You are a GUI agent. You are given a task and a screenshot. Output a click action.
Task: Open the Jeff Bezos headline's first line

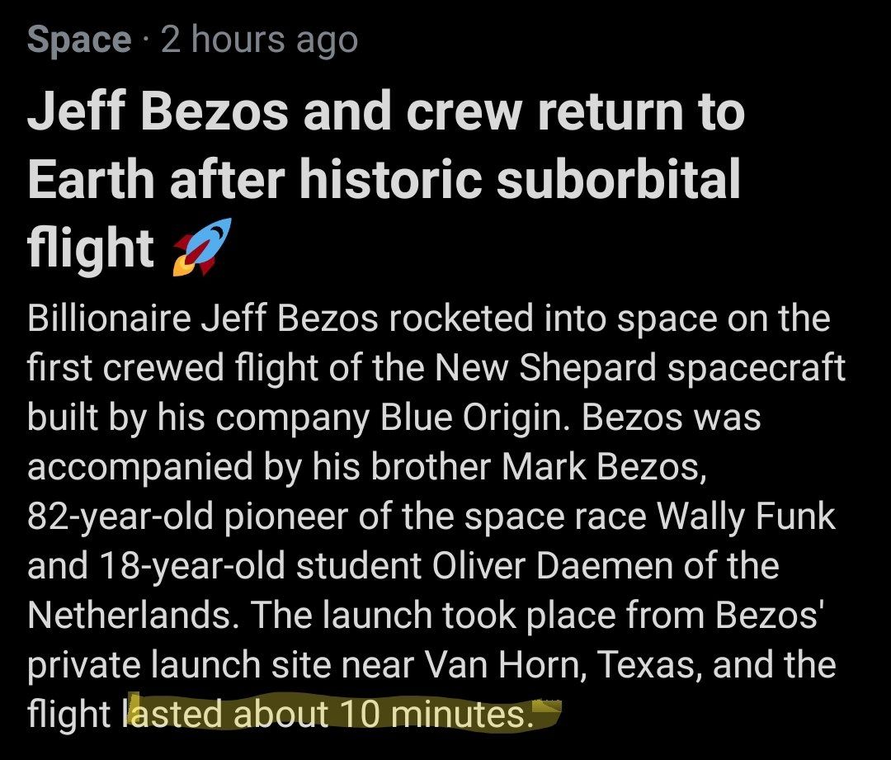(385, 111)
